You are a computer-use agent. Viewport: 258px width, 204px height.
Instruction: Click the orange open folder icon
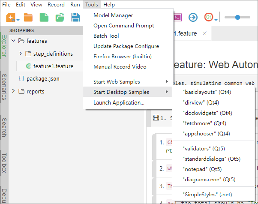28,17
